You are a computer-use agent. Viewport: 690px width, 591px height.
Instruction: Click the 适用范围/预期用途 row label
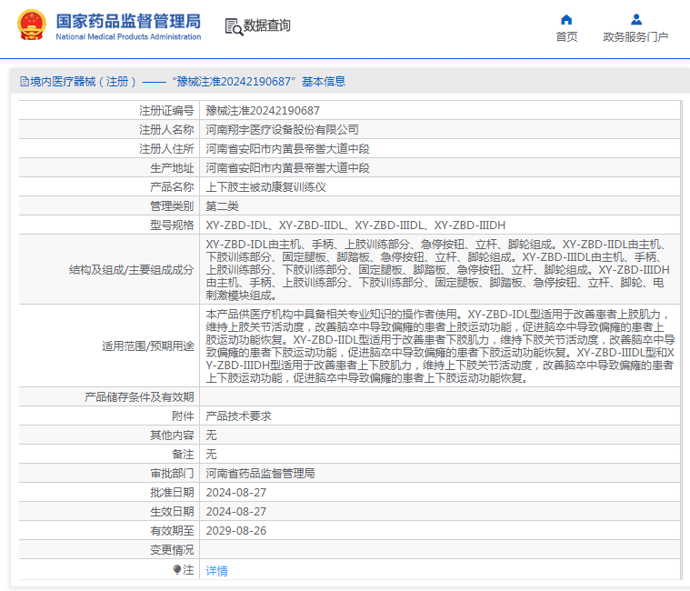coord(148,346)
